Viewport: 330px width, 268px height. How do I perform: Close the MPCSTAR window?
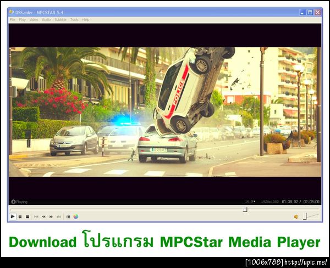[317, 13]
